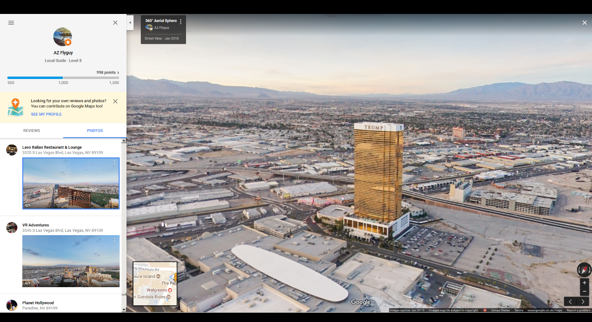The height and width of the screenshot is (322, 592).
Task: Open Lavo Italian Restaurant & Lounge entry
Action: click(x=52, y=147)
